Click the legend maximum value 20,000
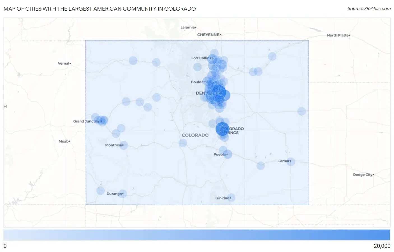 [382, 246]
